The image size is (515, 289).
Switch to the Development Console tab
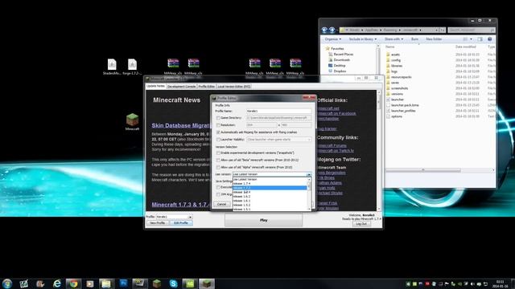coord(181,87)
